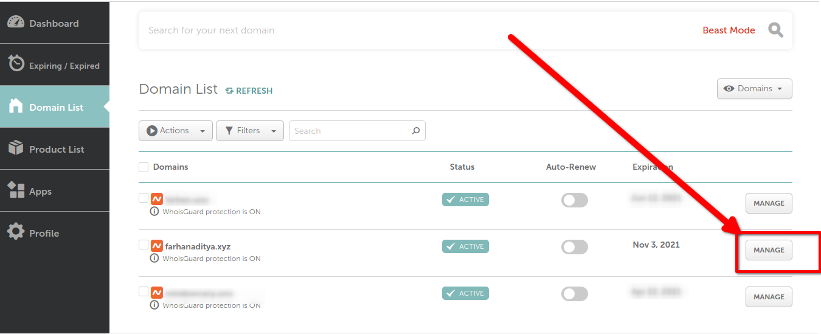The image size is (821, 334).
Task: Toggle Auto-Renew for farhanaditya.xyz
Action: coord(575,247)
